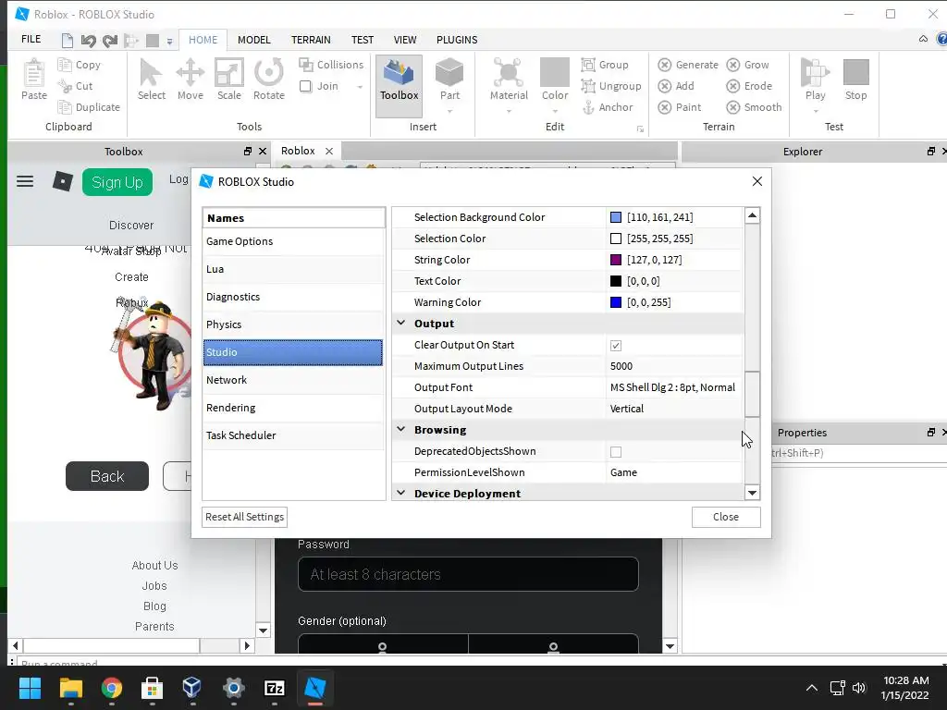Uncheck Clear Output On Start checkbox
This screenshot has width=947, height=710.
pos(615,346)
